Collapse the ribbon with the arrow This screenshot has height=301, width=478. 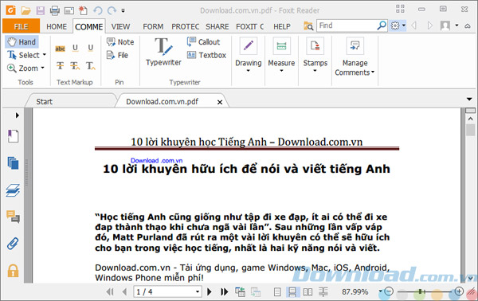pos(468,26)
